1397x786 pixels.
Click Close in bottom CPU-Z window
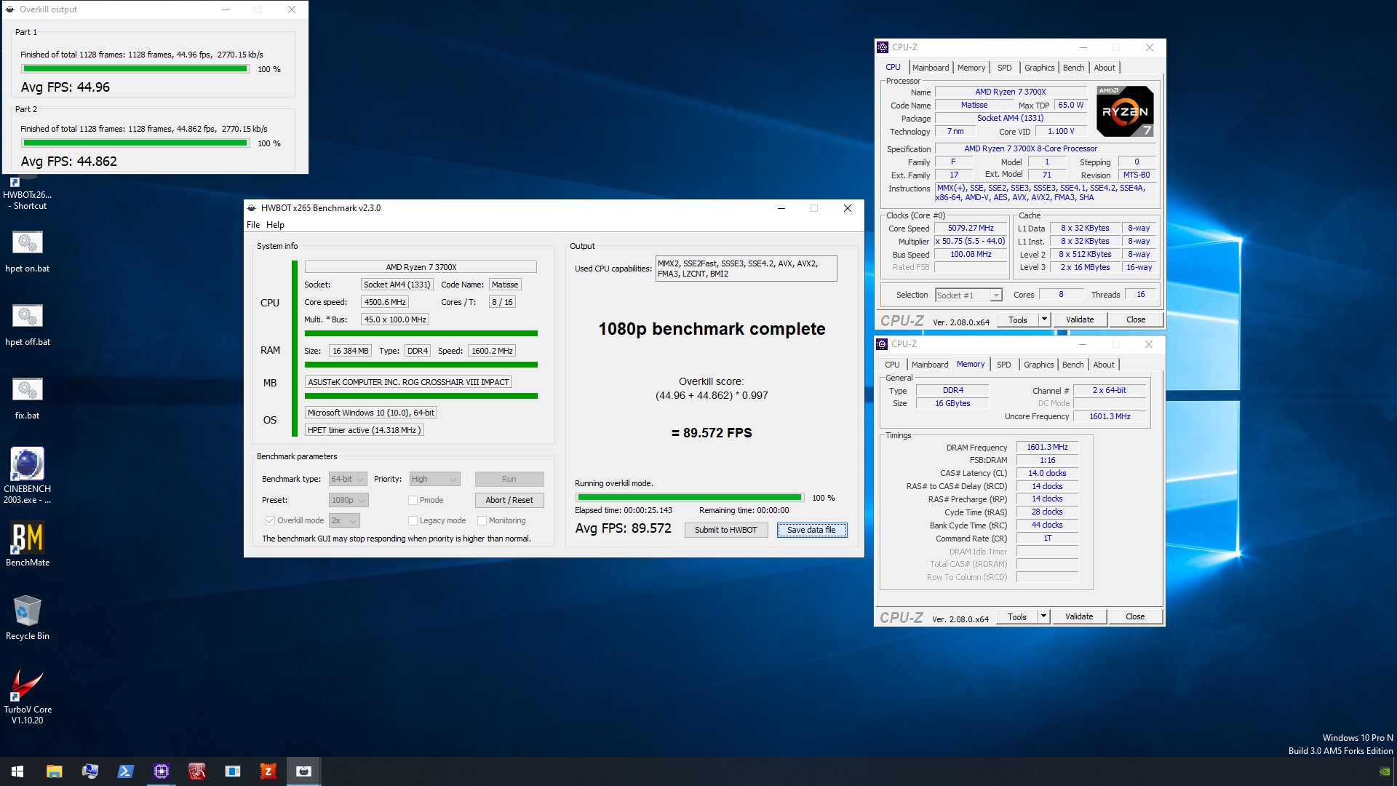(x=1135, y=616)
